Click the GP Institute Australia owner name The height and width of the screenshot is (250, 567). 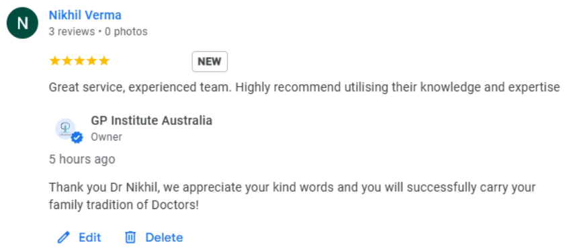[x=152, y=120]
